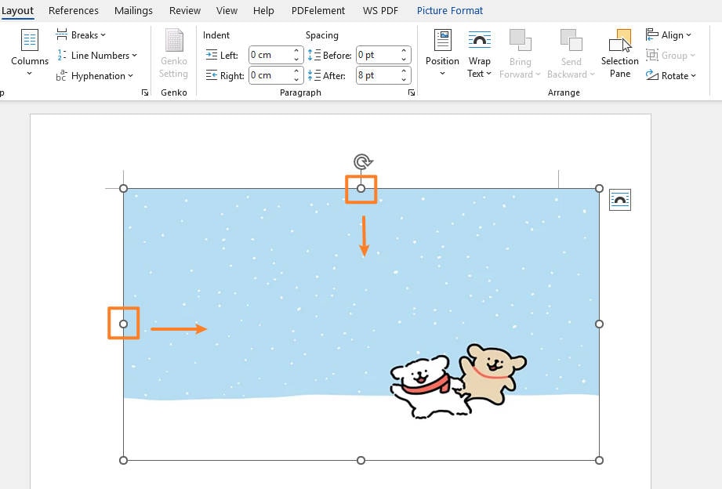The height and width of the screenshot is (489, 722).
Task: Open the Help tab
Action: [x=263, y=10]
